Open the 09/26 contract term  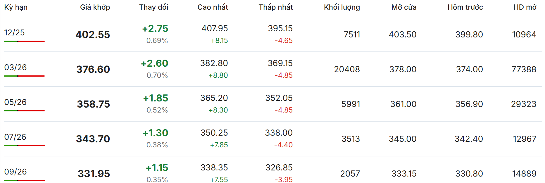point(15,172)
